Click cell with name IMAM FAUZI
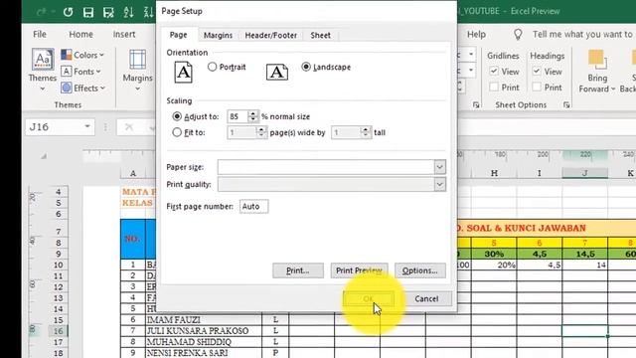636x358 pixels. click(x=204, y=320)
